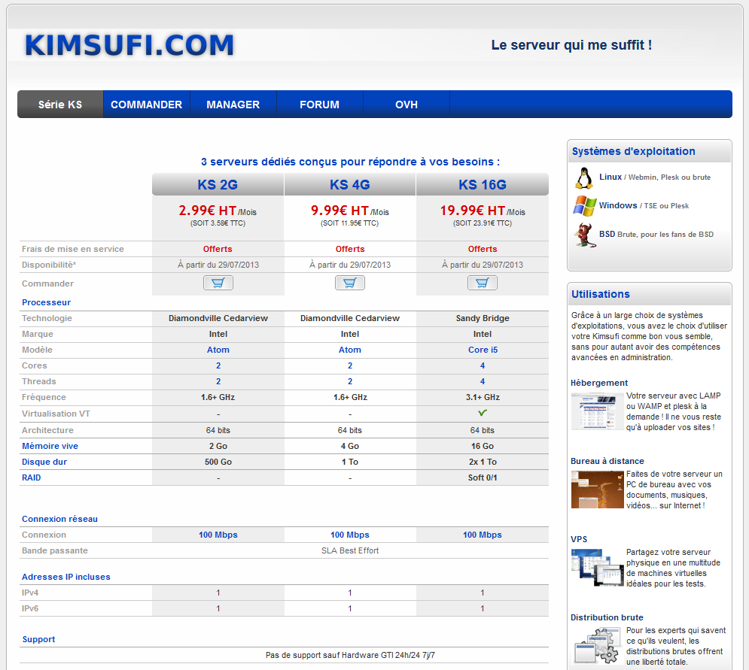Click the Utilisations panel heading
The width and height of the screenshot is (749, 670).
click(601, 294)
